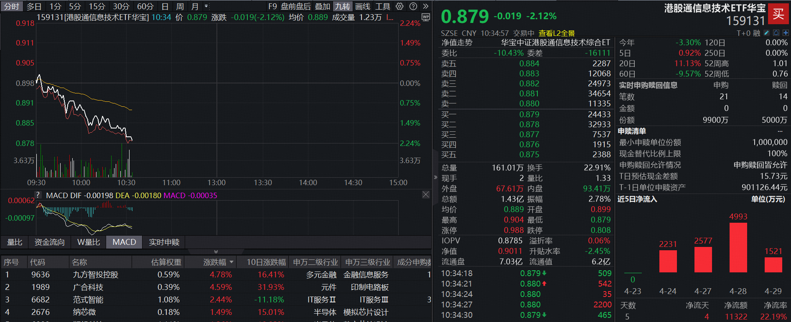Select 范式智能 row
Image resolution: width=791 pixels, height=322 pixels.
point(216,300)
